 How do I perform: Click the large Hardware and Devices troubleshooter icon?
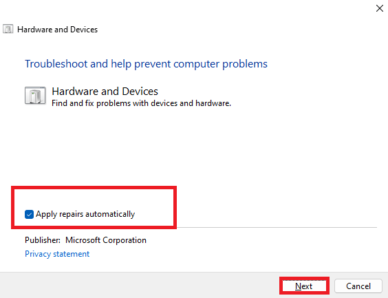pos(35,95)
